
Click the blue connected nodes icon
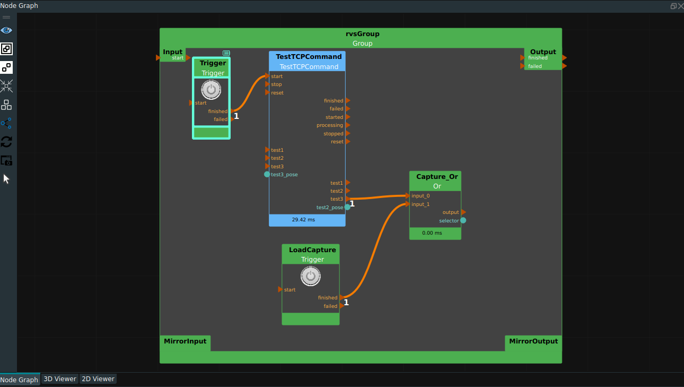point(6,123)
